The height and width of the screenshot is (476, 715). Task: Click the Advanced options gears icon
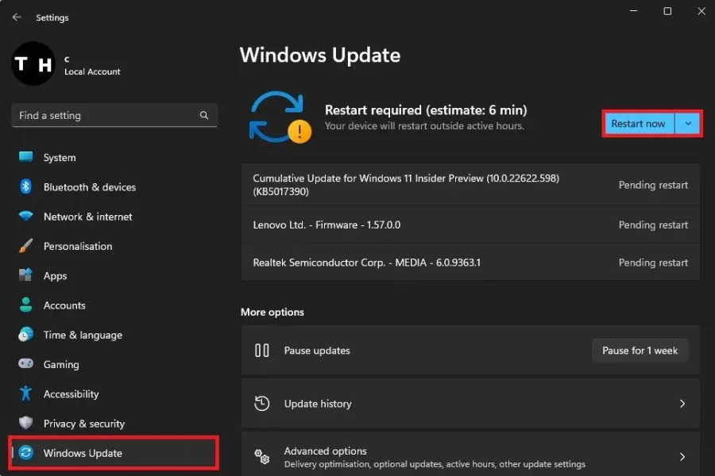coord(261,456)
